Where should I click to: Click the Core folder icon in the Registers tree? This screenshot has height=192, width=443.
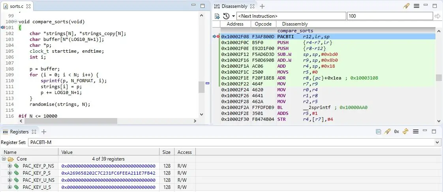coord(11,159)
